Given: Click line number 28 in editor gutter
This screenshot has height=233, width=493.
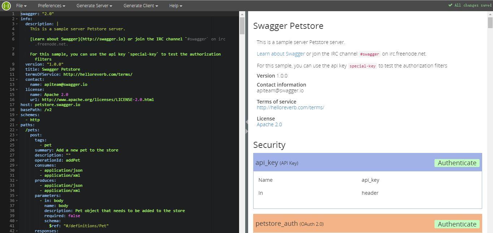Looking at the screenshot, I should (x=12, y=160).
